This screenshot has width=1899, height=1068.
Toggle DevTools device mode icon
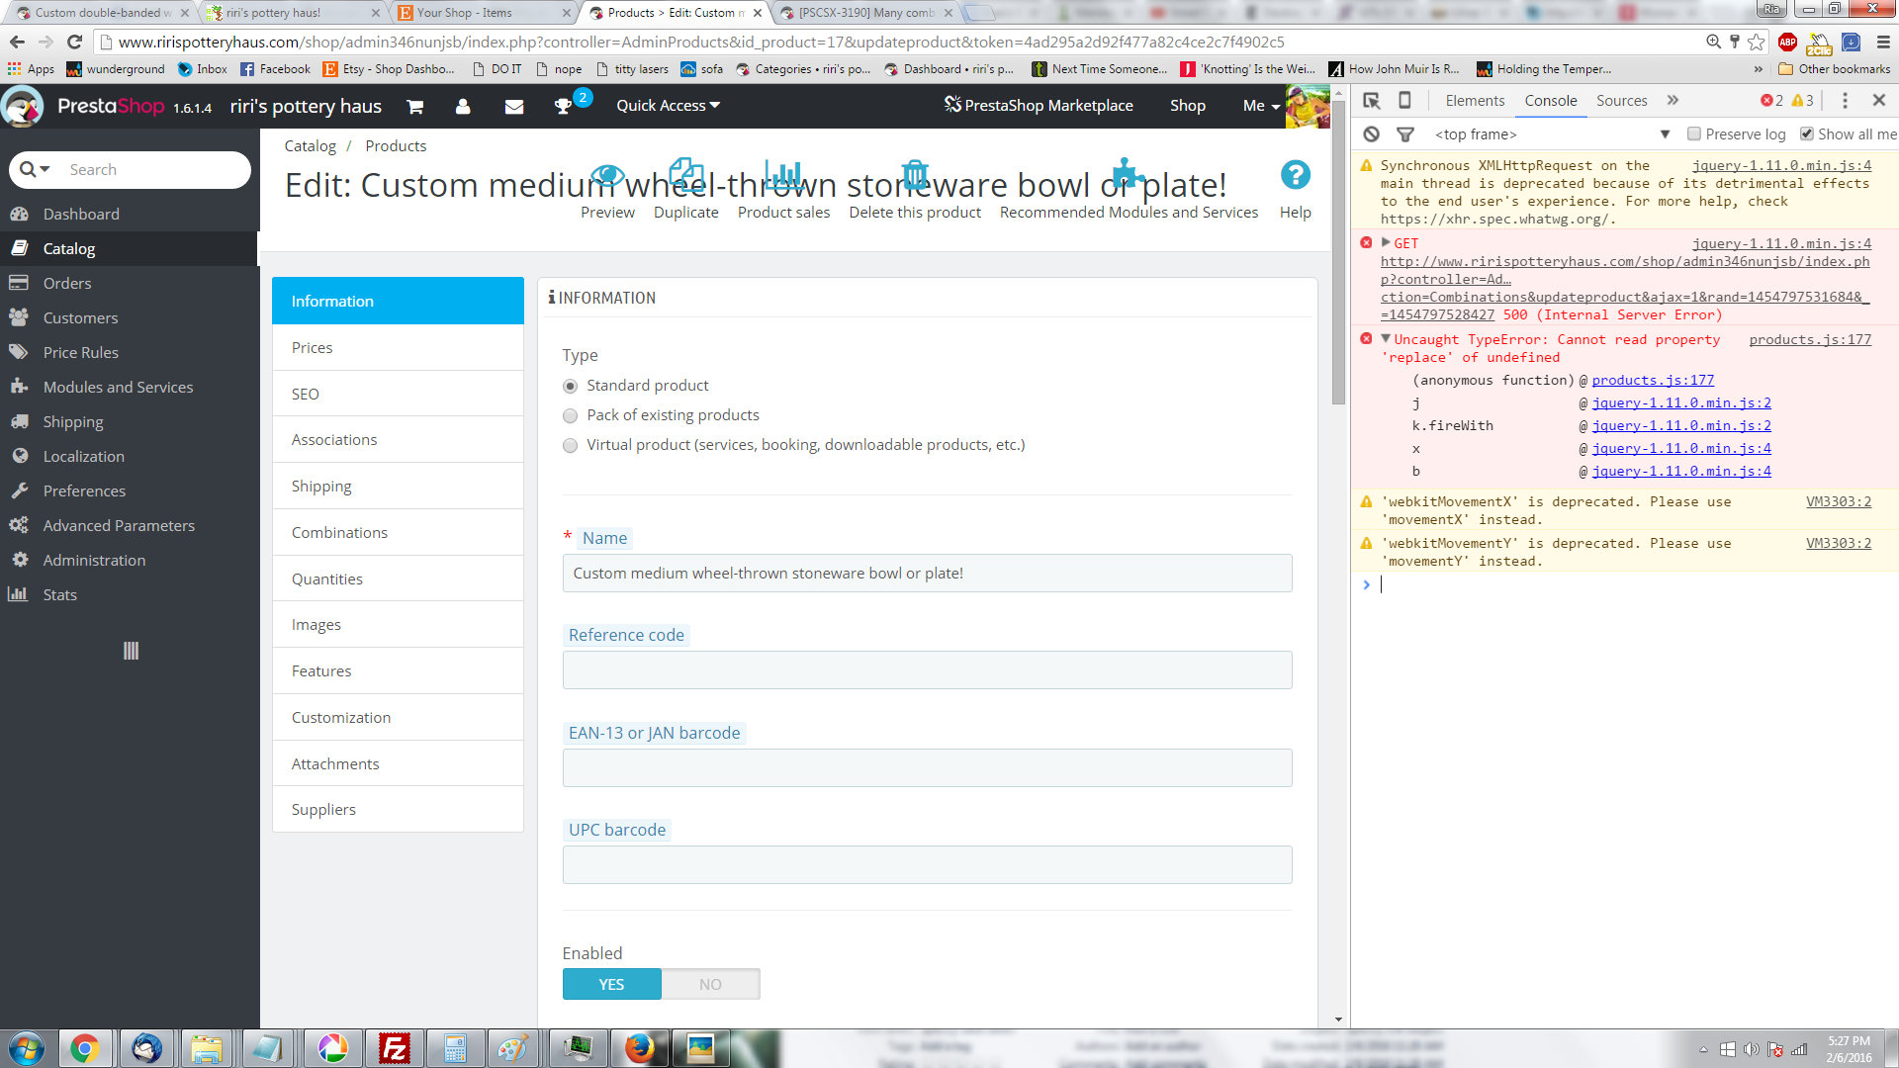(x=1404, y=100)
